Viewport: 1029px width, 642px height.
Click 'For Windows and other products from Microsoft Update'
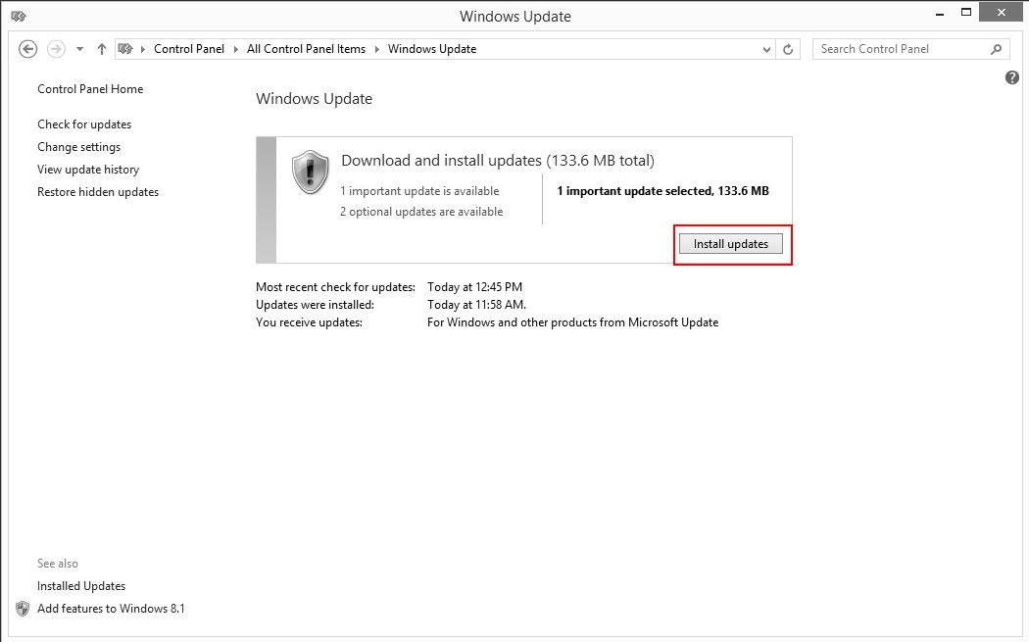pyautogui.click(x=572, y=322)
